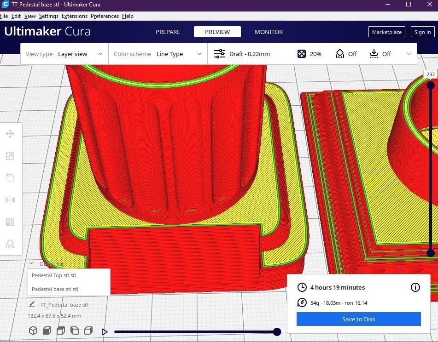Select the Support Blocker tool
Image resolution: width=438 pixels, height=342 pixels.
tap(10, 244)
